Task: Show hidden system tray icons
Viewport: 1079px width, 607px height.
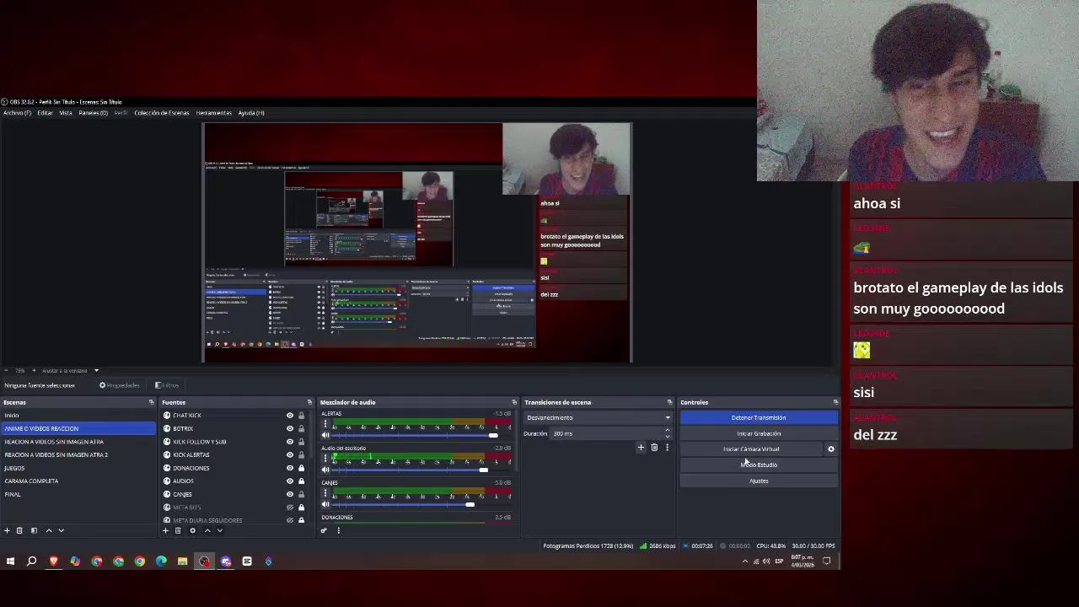Action: [744, 561]
